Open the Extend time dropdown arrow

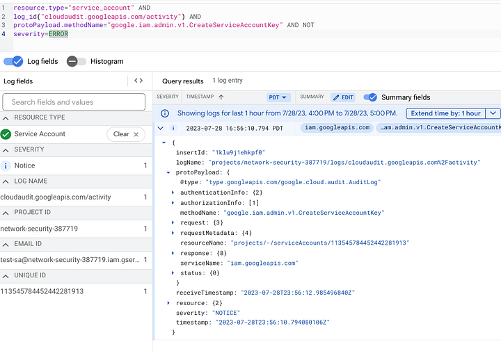493,113
